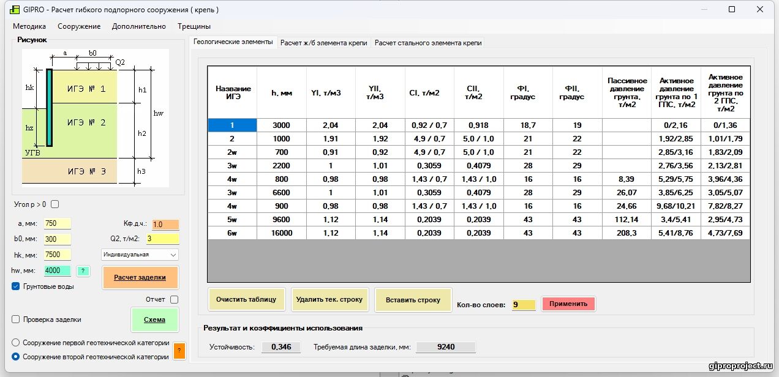779x377 pixels.
Task: Click the 'Q2, т/м2' input field
Action: pyautogui.click(x=162, y=239)
